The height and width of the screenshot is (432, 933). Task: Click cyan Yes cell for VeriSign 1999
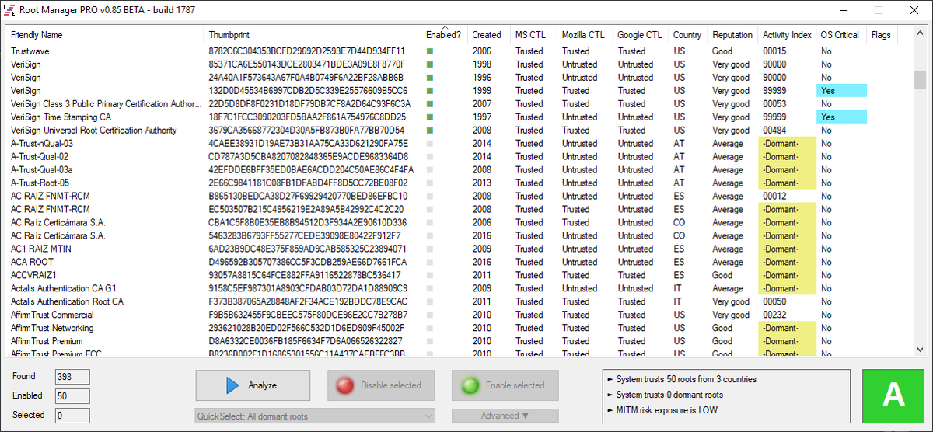[x=842, y=91]
